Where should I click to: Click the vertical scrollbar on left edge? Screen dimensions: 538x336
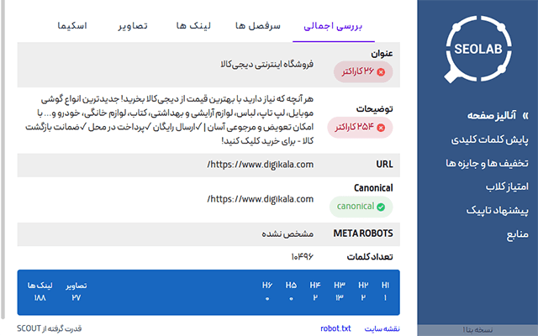[x=3, y=160]
